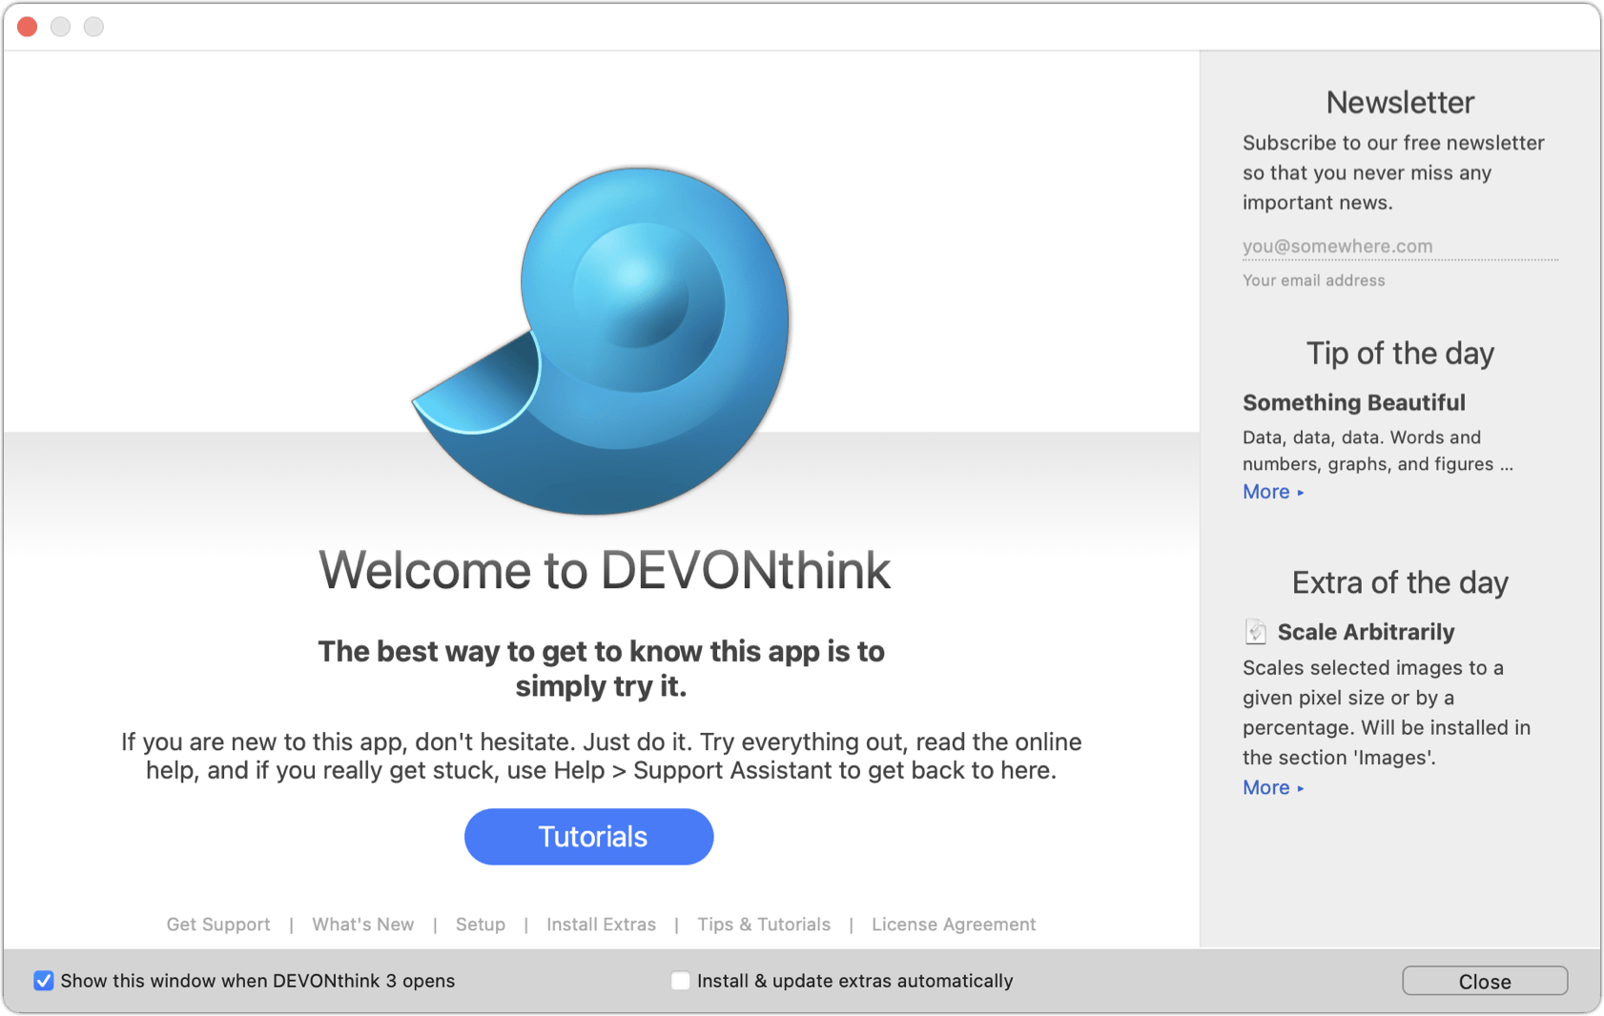Enable Install & update extras automatically
This screenshot has width=1604, height=1016.
coord(680,981)
